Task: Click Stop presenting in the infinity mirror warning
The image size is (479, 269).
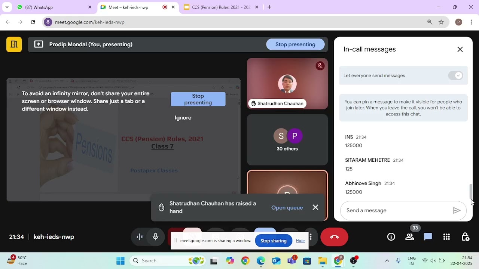Action: (x=198, y=99)
